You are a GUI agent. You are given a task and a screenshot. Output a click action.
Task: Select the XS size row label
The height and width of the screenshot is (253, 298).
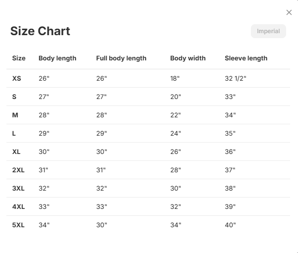17,78
